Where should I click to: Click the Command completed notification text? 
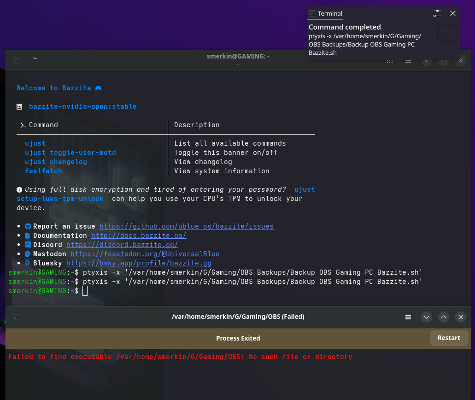coord(345,27)
